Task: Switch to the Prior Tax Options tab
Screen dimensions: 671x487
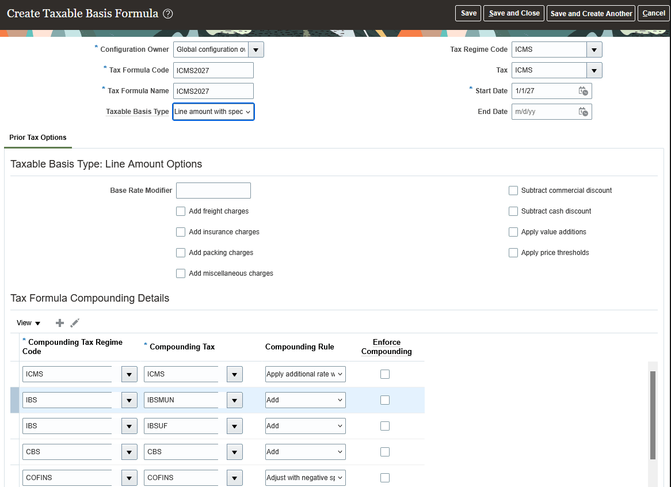Action: pyautogui.click(x=37, y=138)
